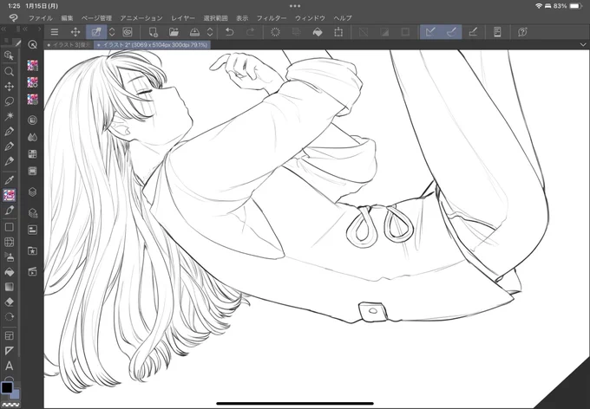The image size is (590, 409).
Task: Open the Layer palette stacked icon
Action: 33,192
